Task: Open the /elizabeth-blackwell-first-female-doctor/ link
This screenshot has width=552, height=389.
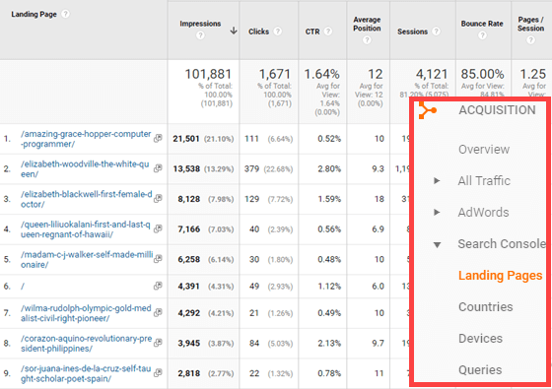Action: 87,199
